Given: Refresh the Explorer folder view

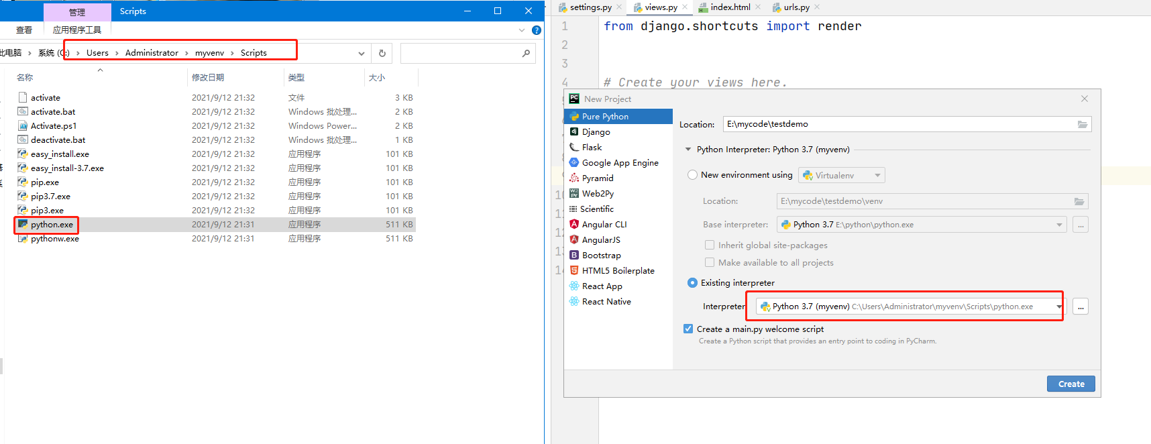Looking at the screenshot, I should [x=382, y=53].
